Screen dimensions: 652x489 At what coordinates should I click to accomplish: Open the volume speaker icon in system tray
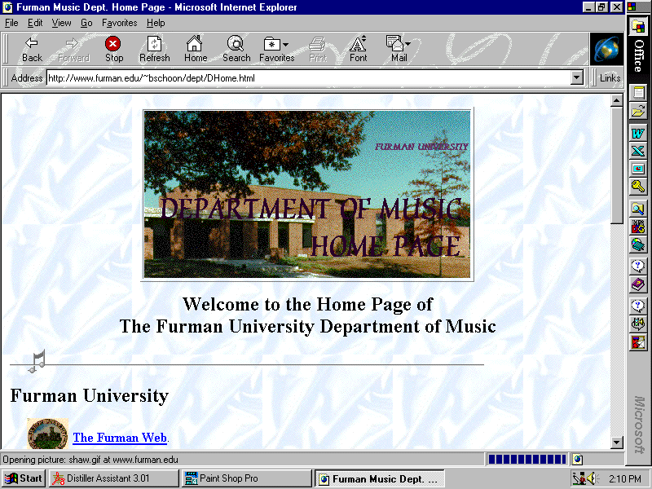point(590,478)
